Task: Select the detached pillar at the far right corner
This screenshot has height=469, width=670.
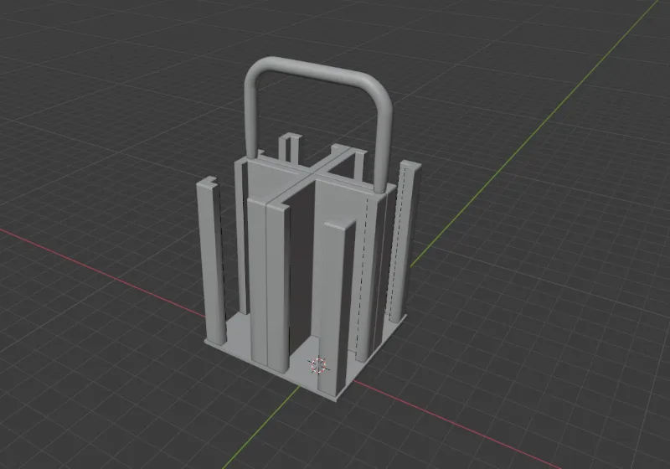Action: (x=405, y=241)
